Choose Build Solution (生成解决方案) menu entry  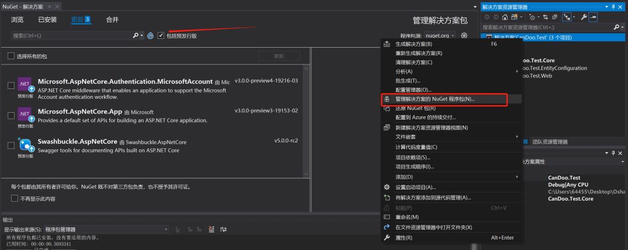pyautogui.click(x=452, y=44)
